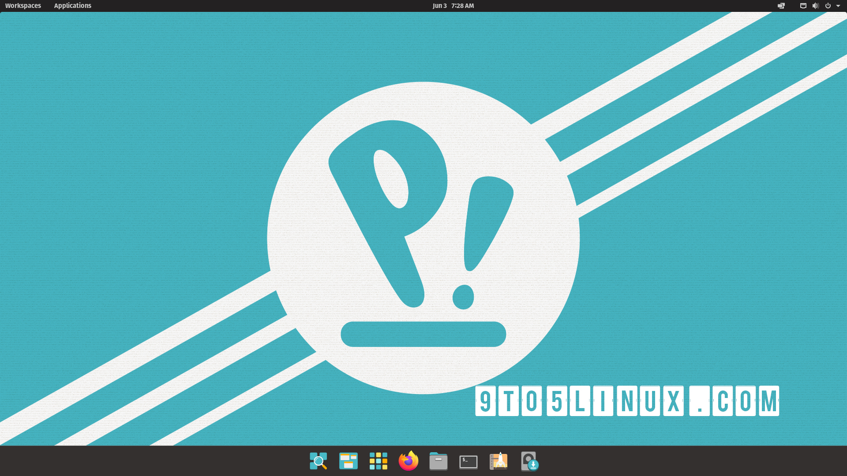Click the volume icon in the system tray

[x=815, y=6]
